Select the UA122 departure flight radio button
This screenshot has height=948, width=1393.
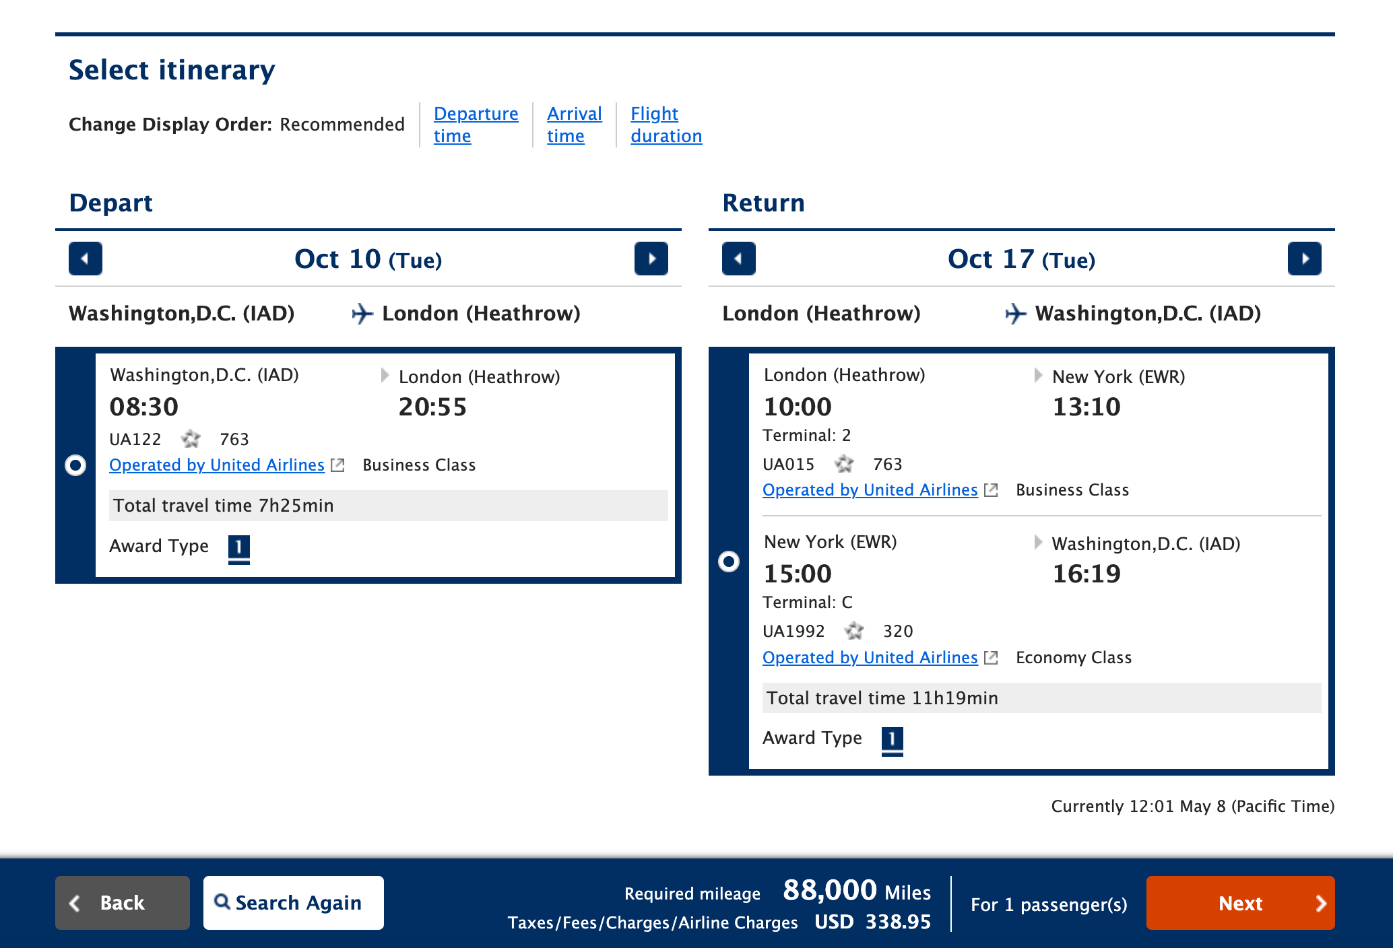point(75,465)
